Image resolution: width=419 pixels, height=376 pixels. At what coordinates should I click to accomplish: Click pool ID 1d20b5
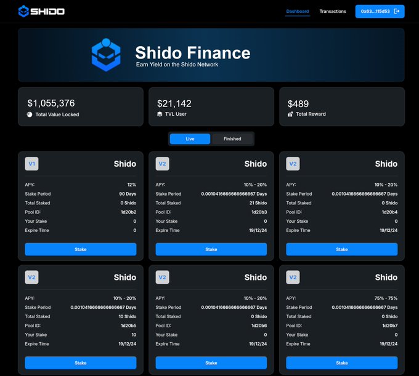(129, 326)
